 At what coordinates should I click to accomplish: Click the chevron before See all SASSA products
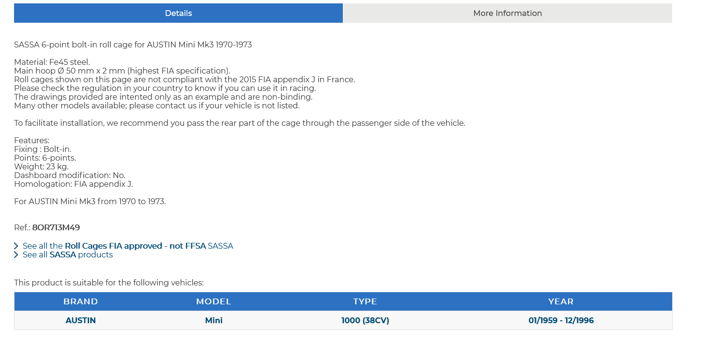point(16,254)
